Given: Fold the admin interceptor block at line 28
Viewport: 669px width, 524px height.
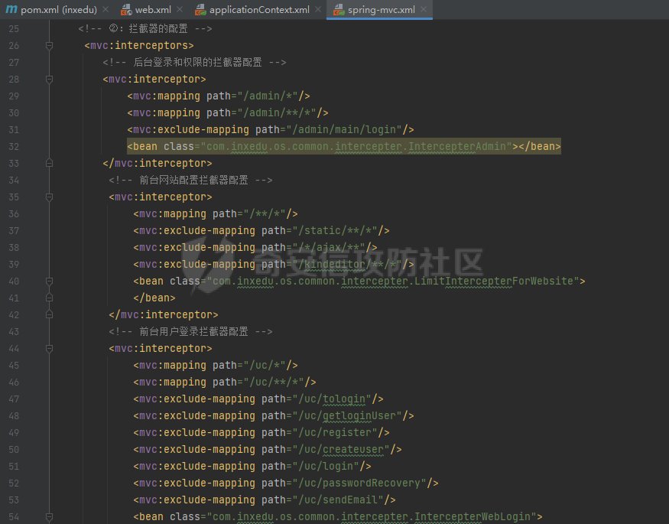Looking at the screenshot, I should (50, 80).
